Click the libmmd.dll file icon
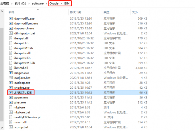The height and width of the screenshot is (131, 195). click(x=11, y=68)
